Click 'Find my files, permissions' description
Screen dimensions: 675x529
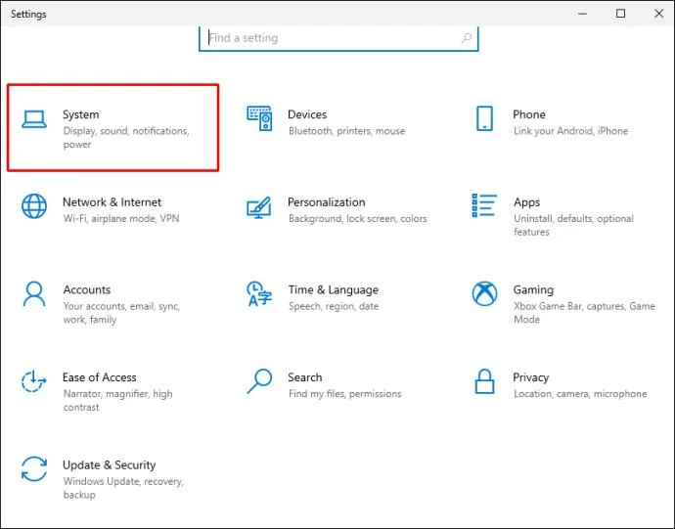[x=344, y=394]
